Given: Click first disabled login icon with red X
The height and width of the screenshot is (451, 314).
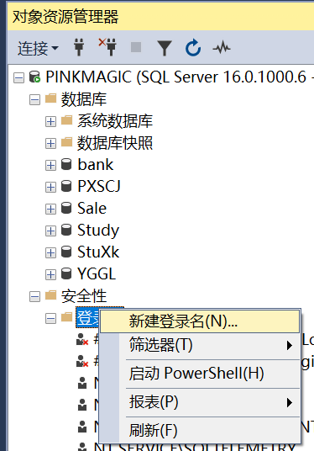Looking at the screenshot, I should [82, 339].
